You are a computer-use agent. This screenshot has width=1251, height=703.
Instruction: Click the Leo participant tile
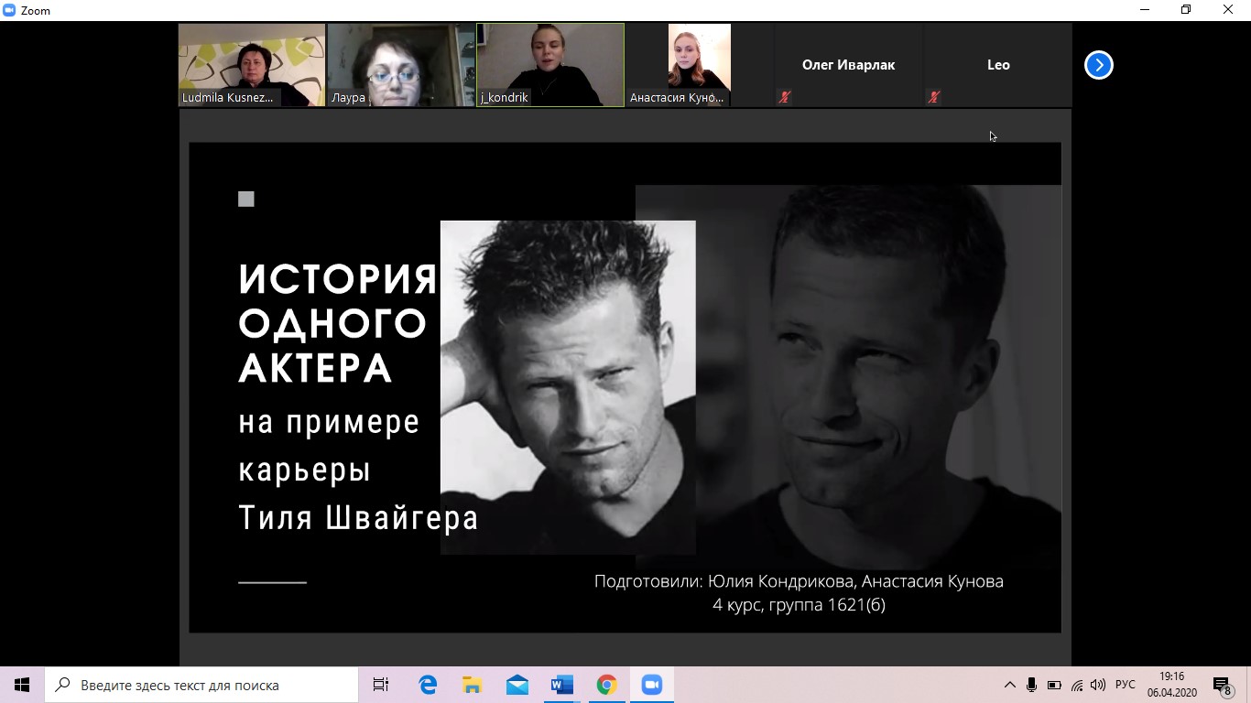coord(997,65)
